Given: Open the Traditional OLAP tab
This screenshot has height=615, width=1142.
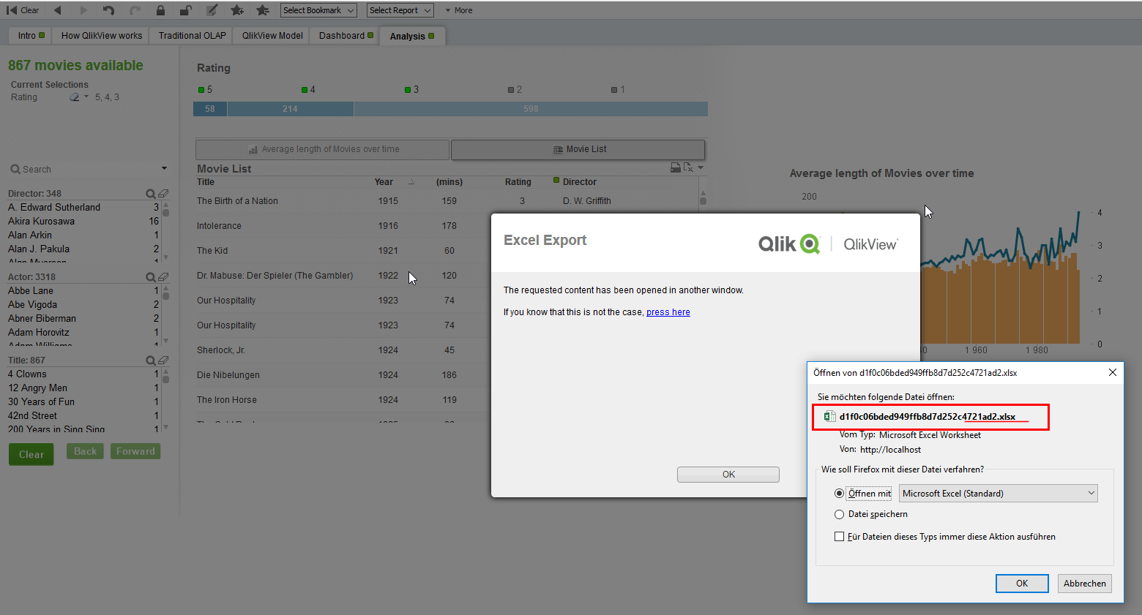Looking at the screenshot, I should click(192, 36).
